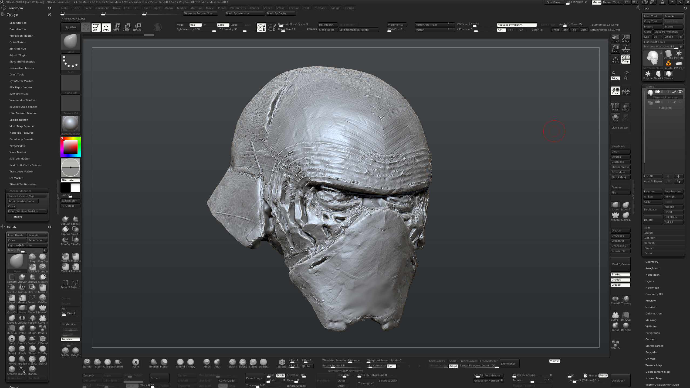Viewport: 690px width, 388px height.
Task: Expand UV Master plugin section
Action: [x=16, y=178]
